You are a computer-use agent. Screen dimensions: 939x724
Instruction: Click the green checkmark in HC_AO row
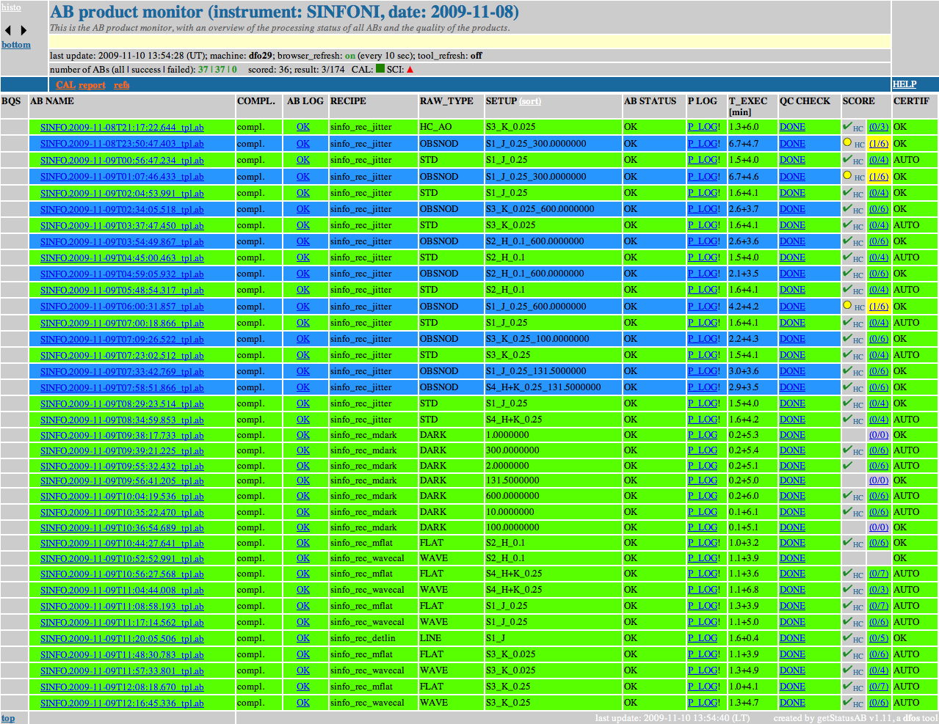tap(847, 127)
